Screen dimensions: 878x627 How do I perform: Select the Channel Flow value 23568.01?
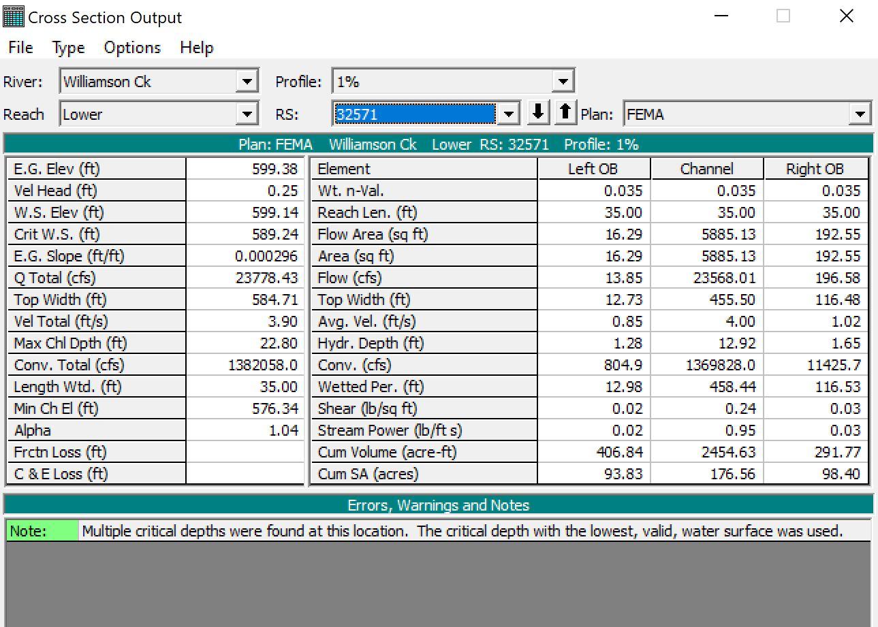click(708, 278)
